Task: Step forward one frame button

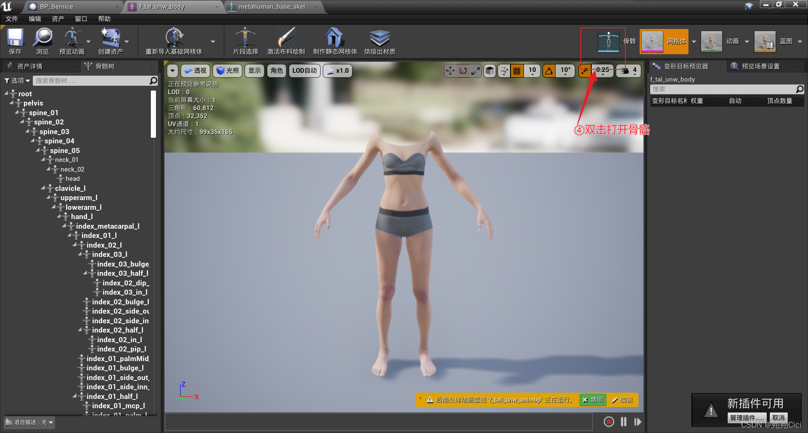Action: point(638,422)
